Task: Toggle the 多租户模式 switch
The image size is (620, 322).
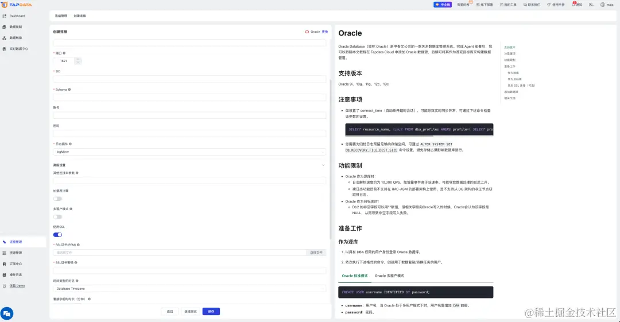Action: pos(58,217)
